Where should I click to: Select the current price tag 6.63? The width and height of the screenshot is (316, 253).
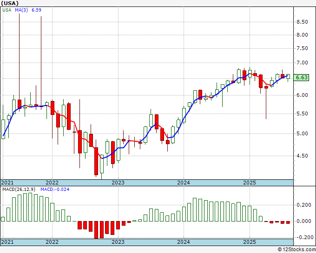point(301,77)
